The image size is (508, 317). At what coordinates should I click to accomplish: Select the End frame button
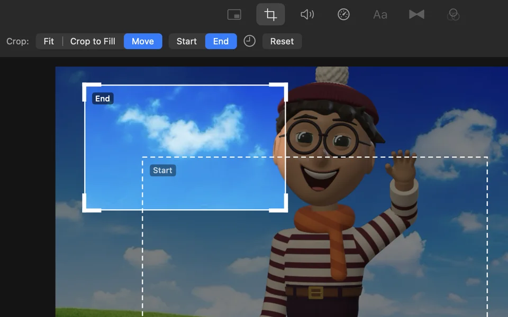221,41
